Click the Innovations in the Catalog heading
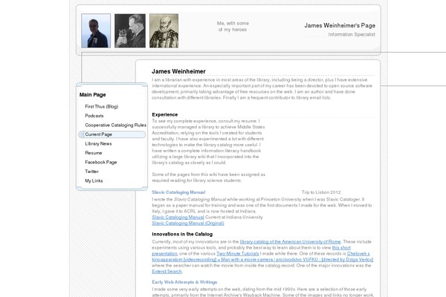 click(182, 234)
